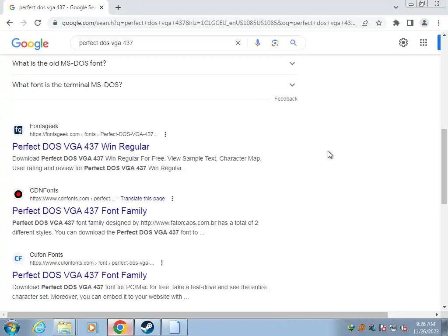Open Windows Explorer folder in the taskbar
This screenshot has height=336, width=448.
[64, 327]
